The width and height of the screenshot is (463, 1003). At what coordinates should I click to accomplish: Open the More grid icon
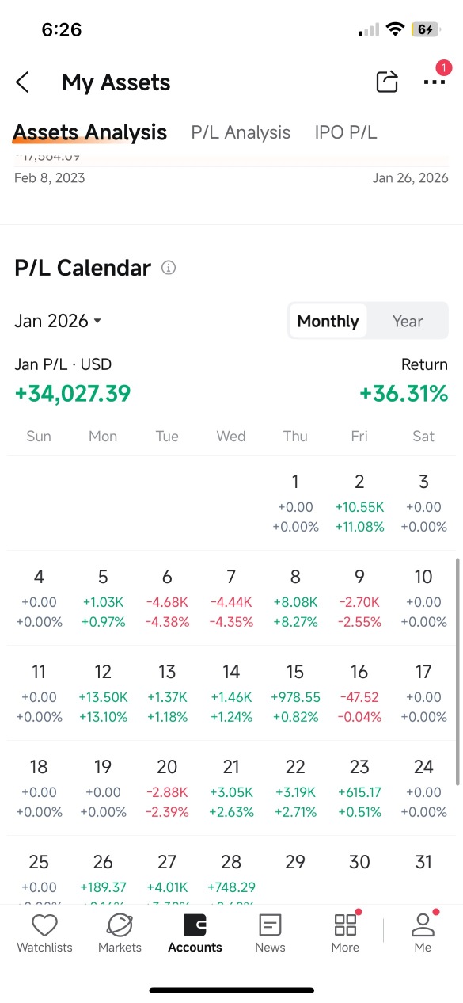[x=345, y=925]
